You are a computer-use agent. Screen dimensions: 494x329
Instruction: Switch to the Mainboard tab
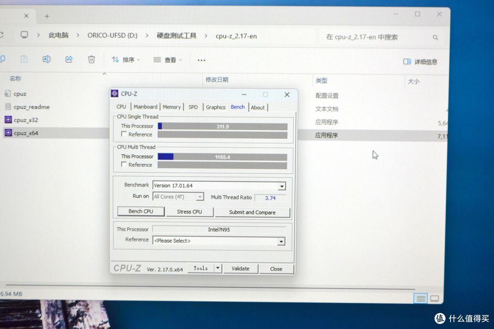tap(145, 107)
